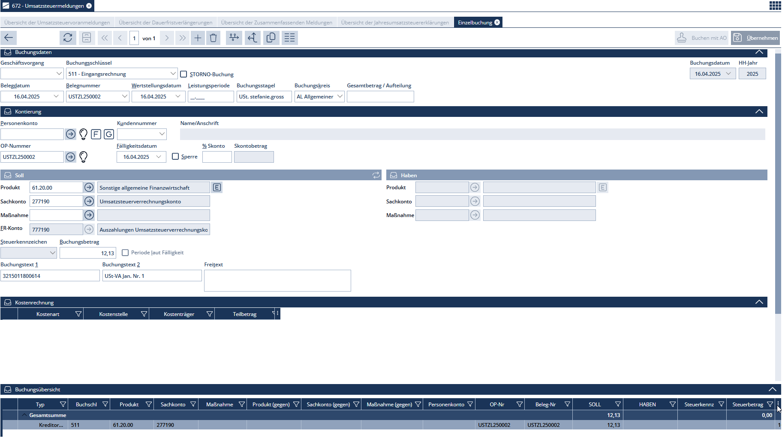Open Übersicht der Zusammenfassenden Meldungen tab
This screenshot has height=441, width=782.
coord(277,23)
